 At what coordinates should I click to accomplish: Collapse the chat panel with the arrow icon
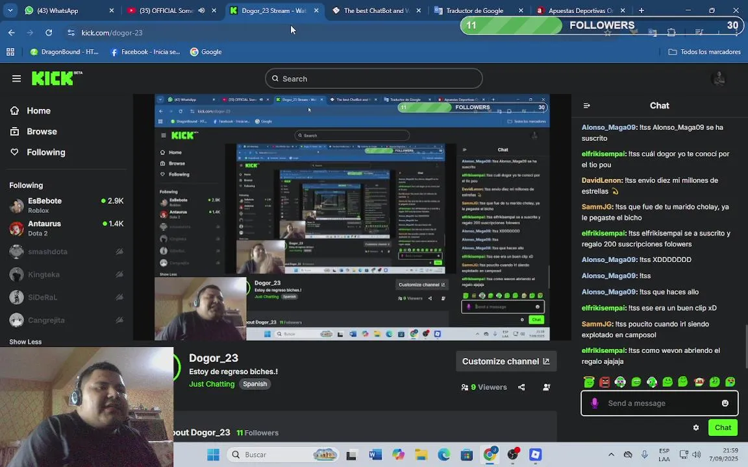coord(587,105)
